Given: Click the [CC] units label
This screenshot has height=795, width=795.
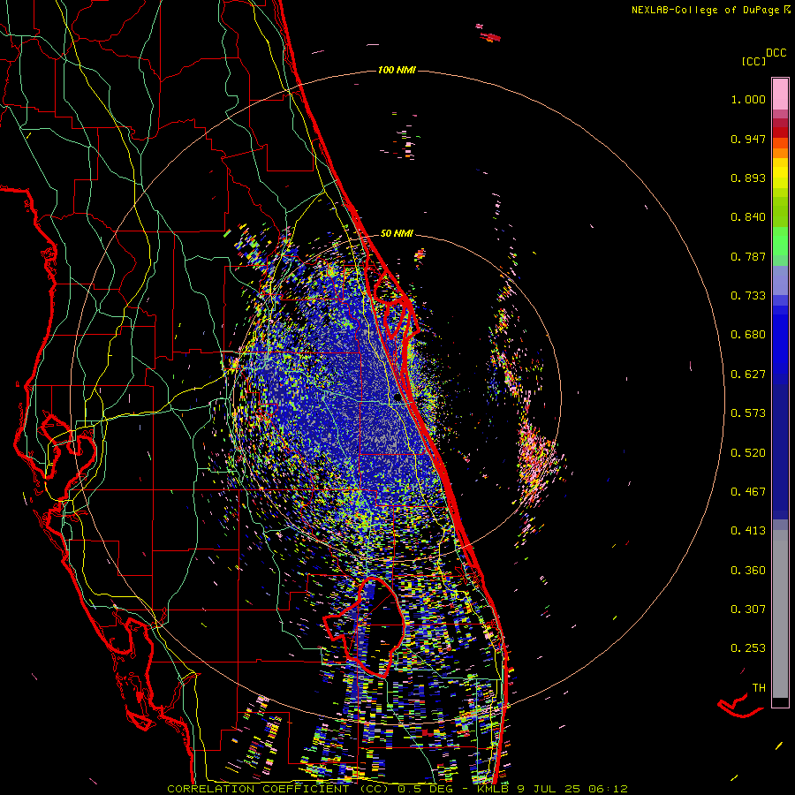Looking at the screenshot, I should coord(753,61).
